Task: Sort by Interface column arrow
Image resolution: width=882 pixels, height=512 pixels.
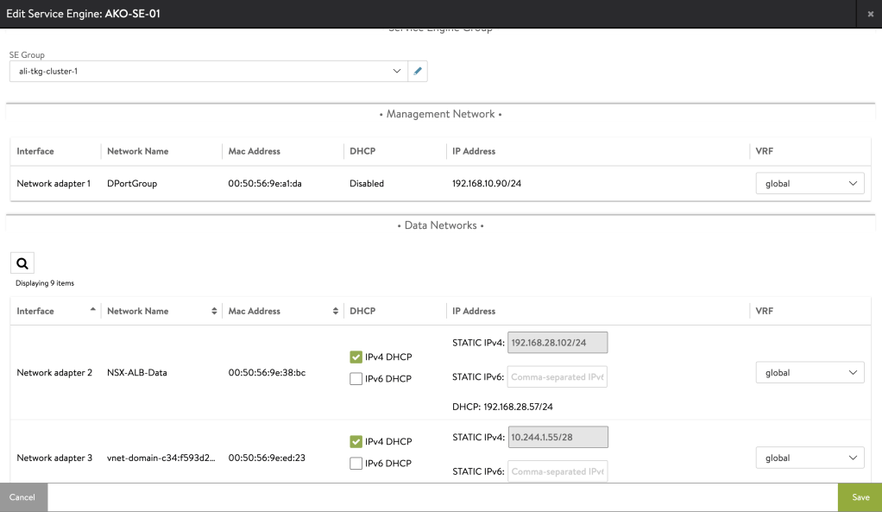Action: tap(93, 311)
